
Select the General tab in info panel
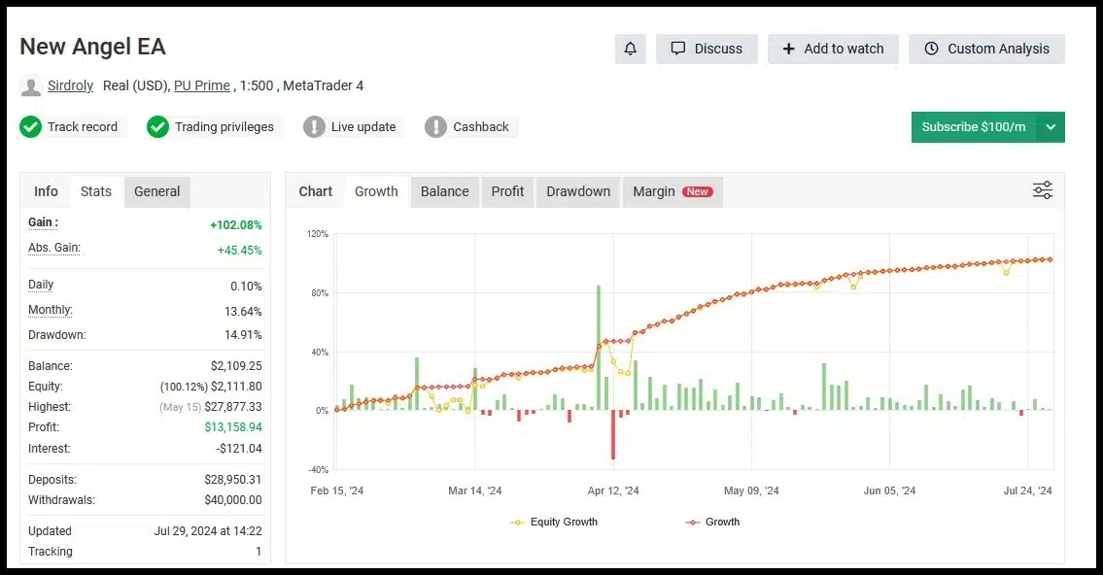(156, 191)
